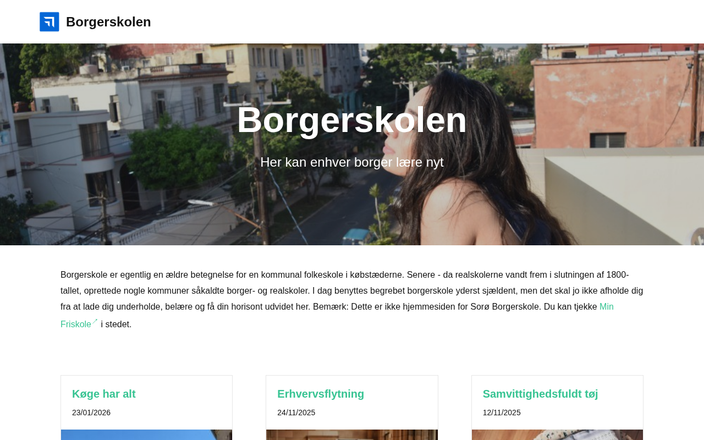Image resolution: width=704 pixels, height=440 pixels.
Task: Open the Samvittighedsfuldt tøj article
Action: (540, 394)
